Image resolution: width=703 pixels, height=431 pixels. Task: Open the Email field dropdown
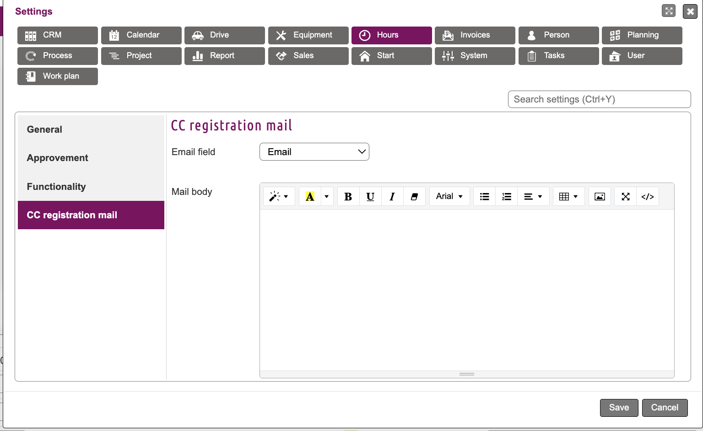coord(314,152)
